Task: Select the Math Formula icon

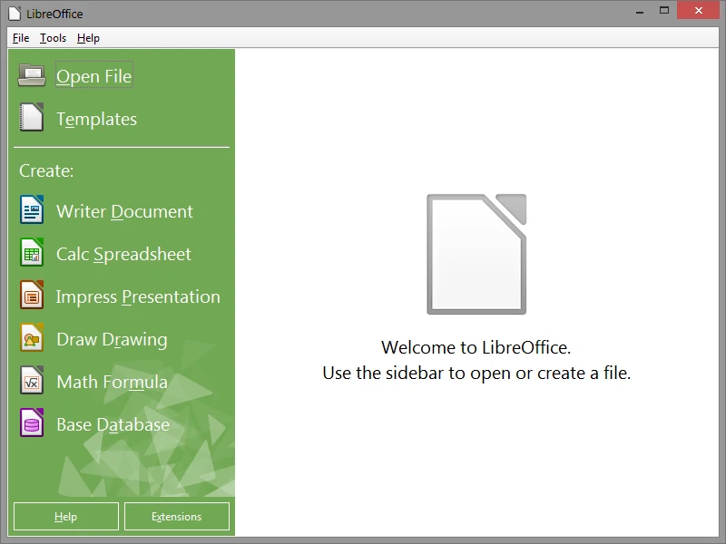Action: pyautogui.click(x=30, y=382)
